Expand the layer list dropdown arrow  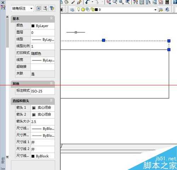click(155, 10)
